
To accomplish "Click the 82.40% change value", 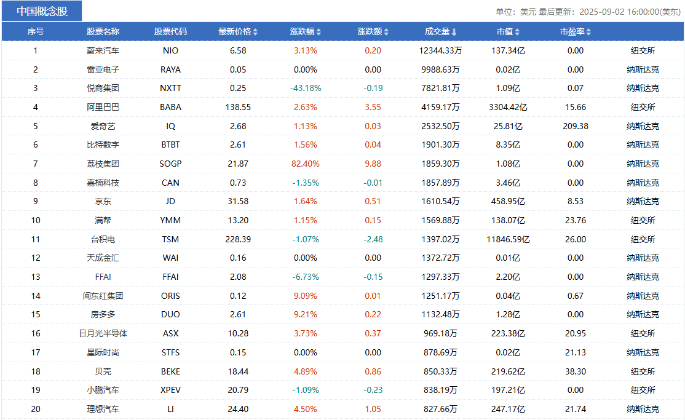I will [x=306, y=164].
